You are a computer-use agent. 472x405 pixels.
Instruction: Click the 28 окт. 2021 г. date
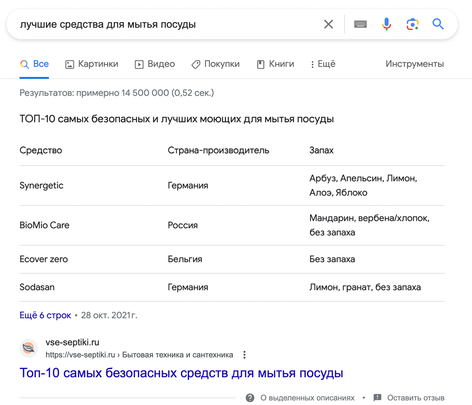click(109, 315)
